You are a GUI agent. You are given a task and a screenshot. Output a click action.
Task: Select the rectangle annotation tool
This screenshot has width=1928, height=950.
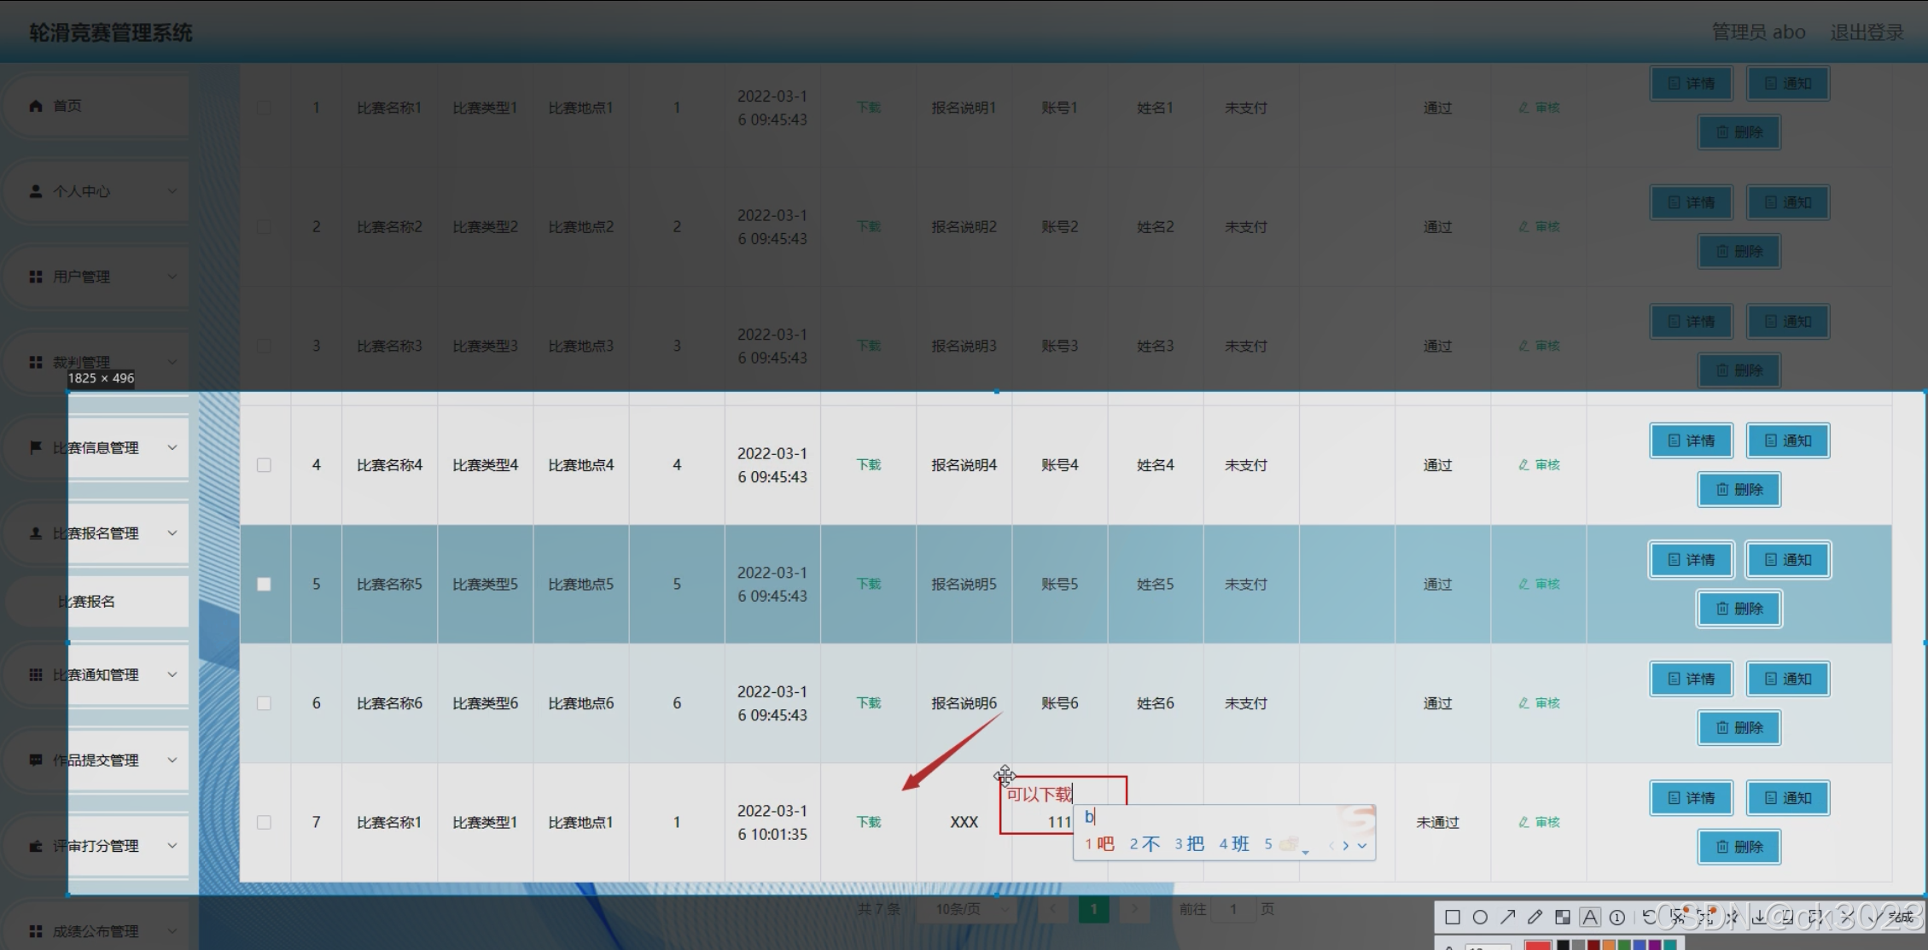click(1452, 918)
